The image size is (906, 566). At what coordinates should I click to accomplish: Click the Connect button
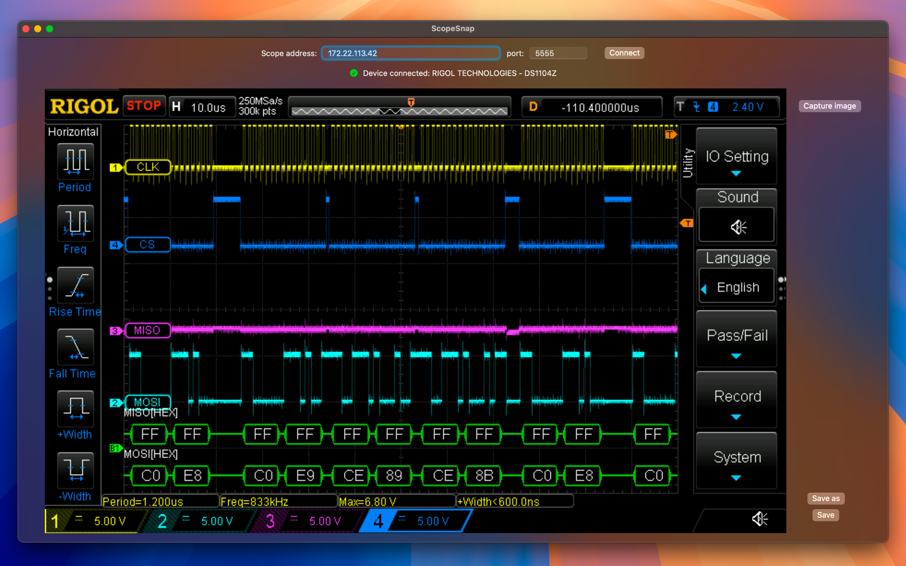click(x=624, y=53)
